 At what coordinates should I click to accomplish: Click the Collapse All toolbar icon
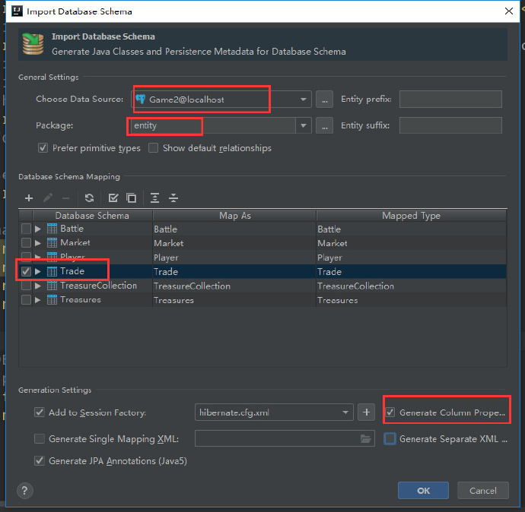pyautogui.click(x=173, y=198)
